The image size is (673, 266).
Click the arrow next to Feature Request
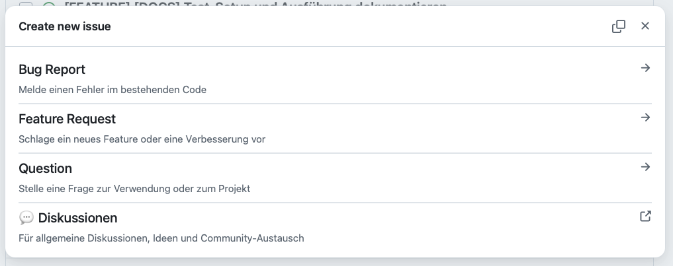tap(646, 117)
